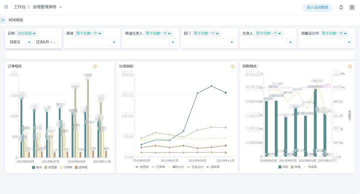This screenshot has width=360, height=194.
Task: Expand the 测量设计师 value dropdown arrow
Action: coord(349,42)
